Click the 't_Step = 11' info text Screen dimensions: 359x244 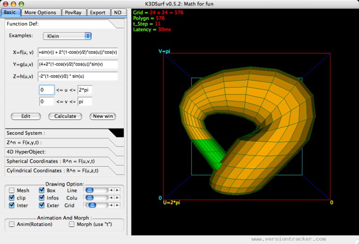[147, 24]
